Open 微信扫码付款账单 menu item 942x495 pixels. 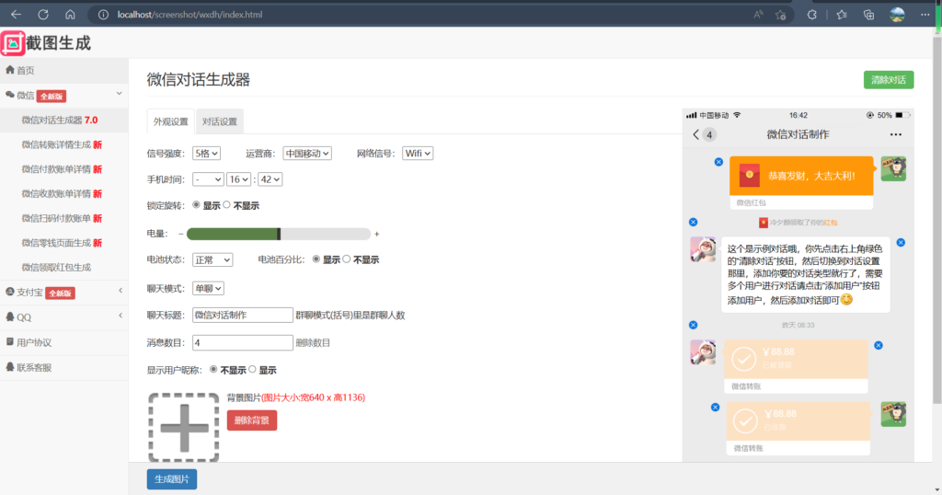coord(64,218)
